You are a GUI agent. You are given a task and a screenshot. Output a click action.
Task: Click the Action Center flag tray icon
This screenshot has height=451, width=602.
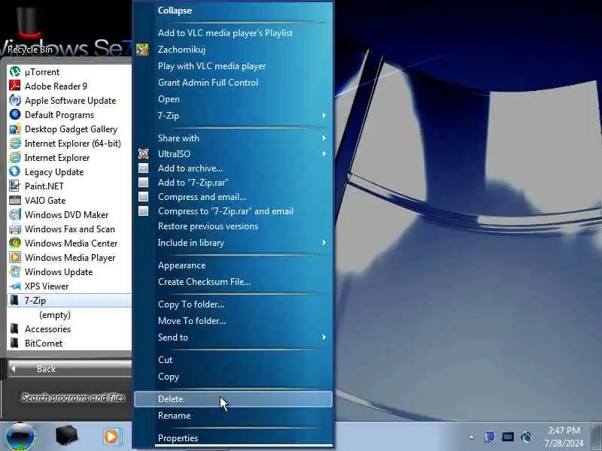[489, 437]
